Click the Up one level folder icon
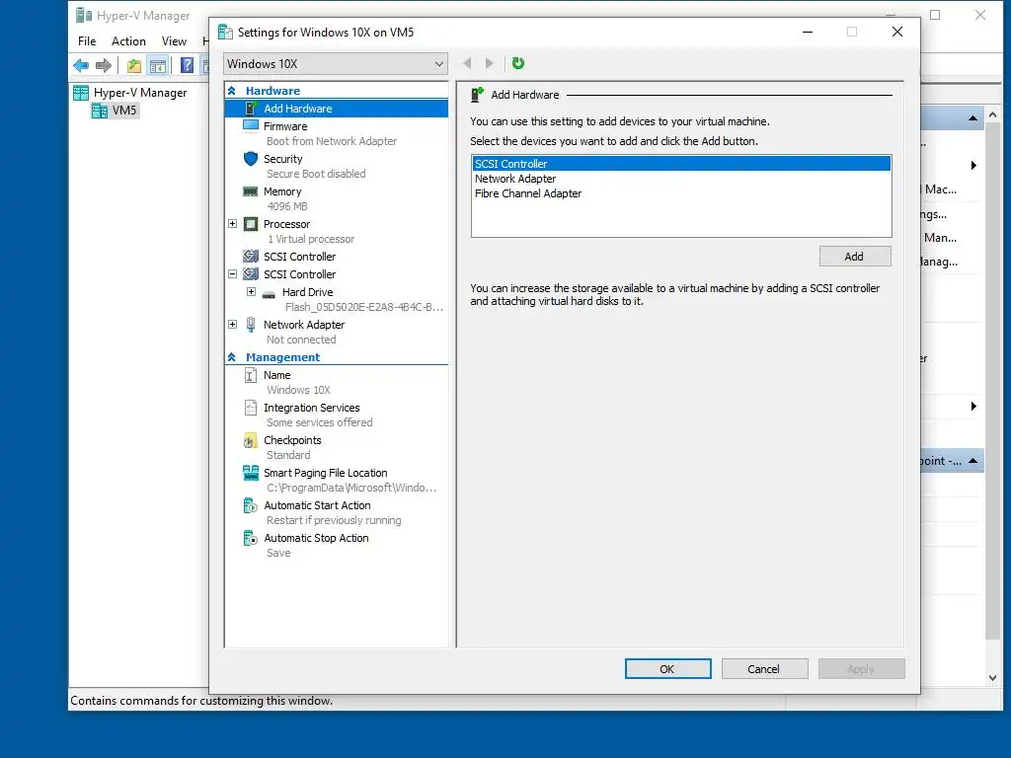The height and width of the screenshot is (758, 1011). (x=134, y=65)
